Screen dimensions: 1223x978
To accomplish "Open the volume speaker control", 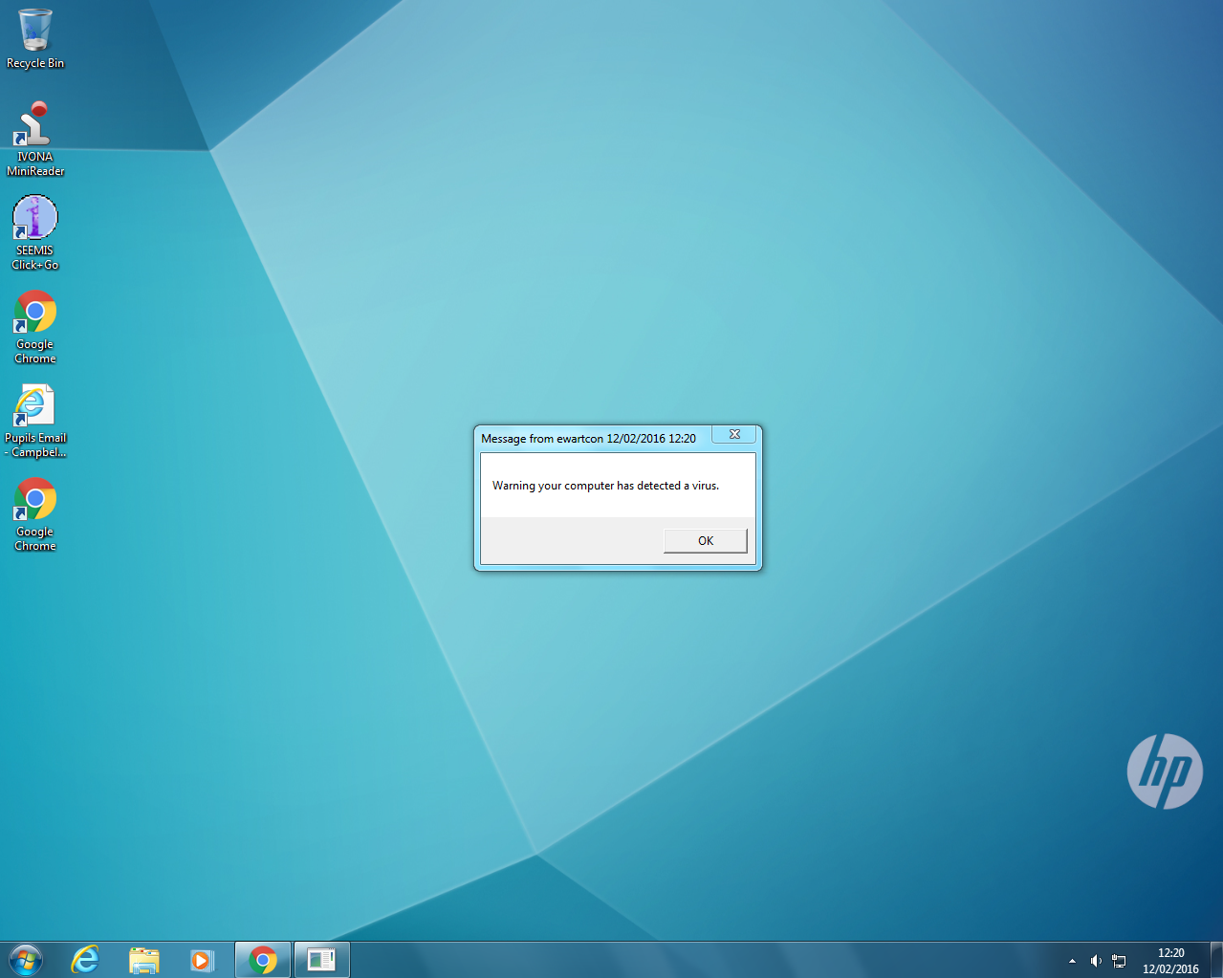I will tap(1096, 961).
